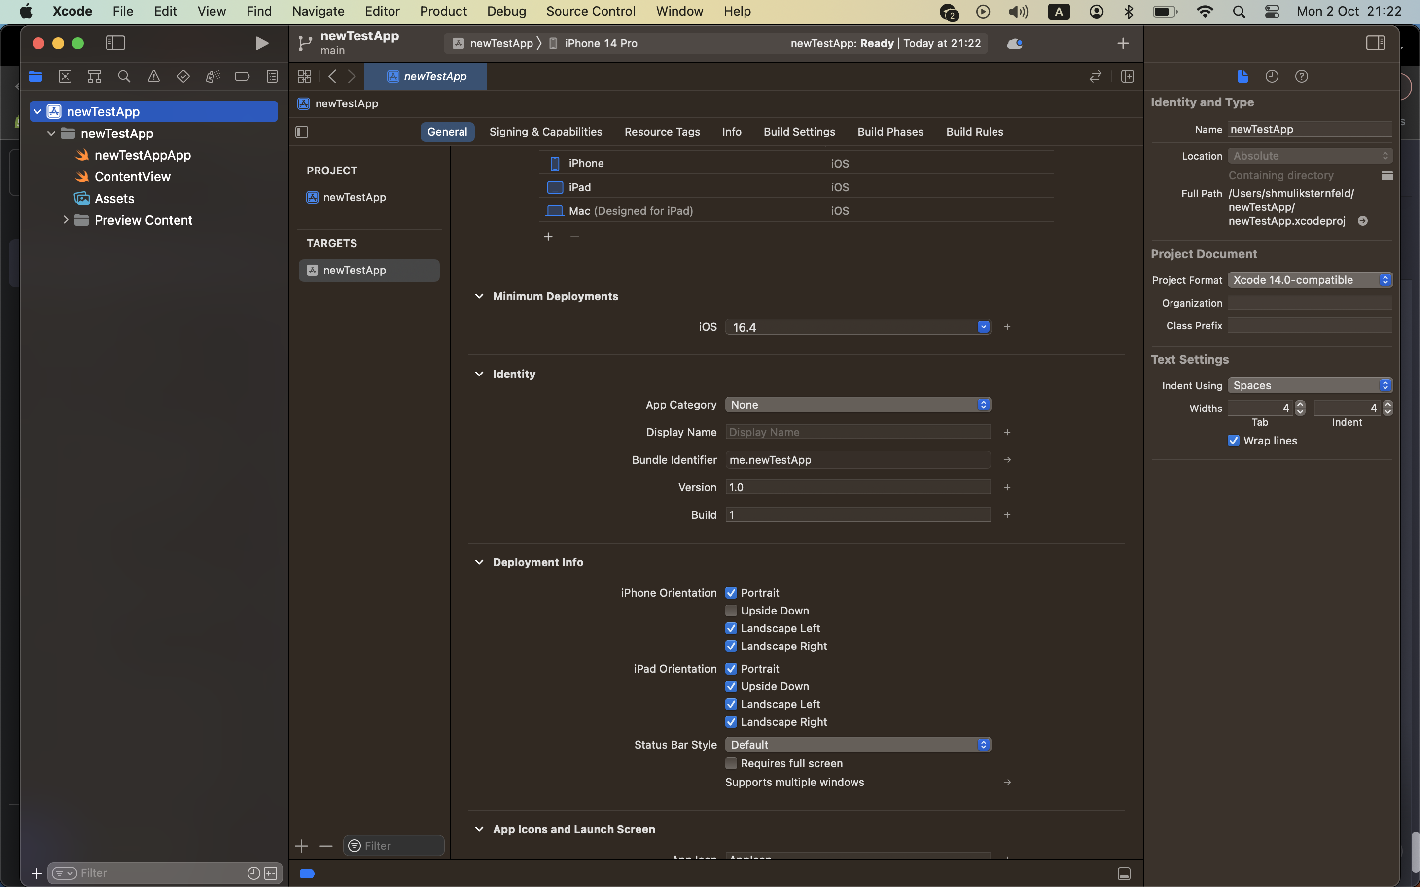Open the Breakpoint navigator
Viewport: 1420px width, 887px height.
coord(243,76)
